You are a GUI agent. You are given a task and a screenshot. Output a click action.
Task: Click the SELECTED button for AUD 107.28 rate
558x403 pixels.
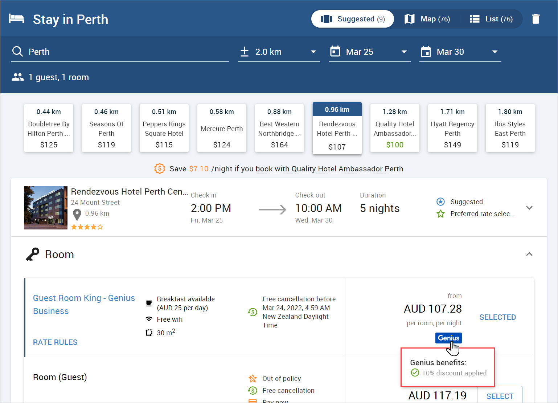pos(497,317)
